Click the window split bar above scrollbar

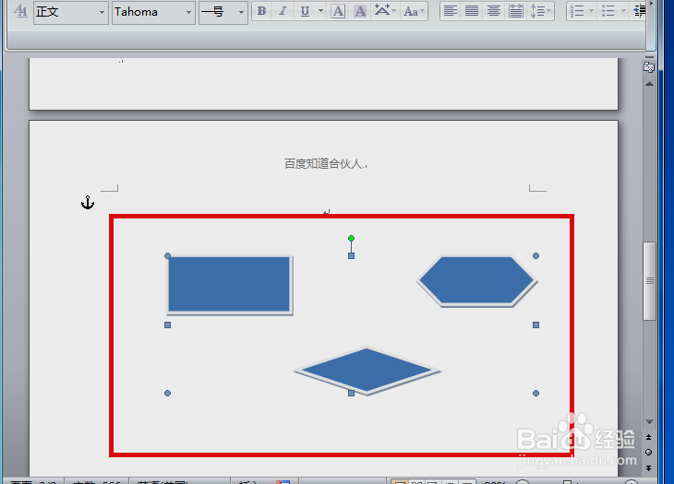(649, 57)
